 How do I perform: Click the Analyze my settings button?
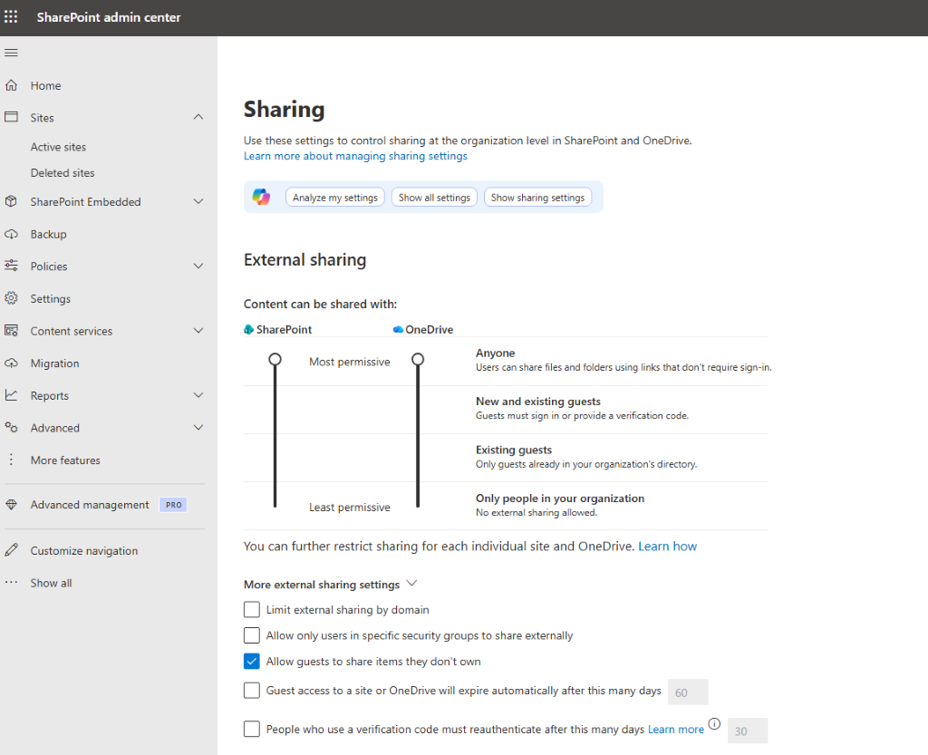tap(335, 197)
